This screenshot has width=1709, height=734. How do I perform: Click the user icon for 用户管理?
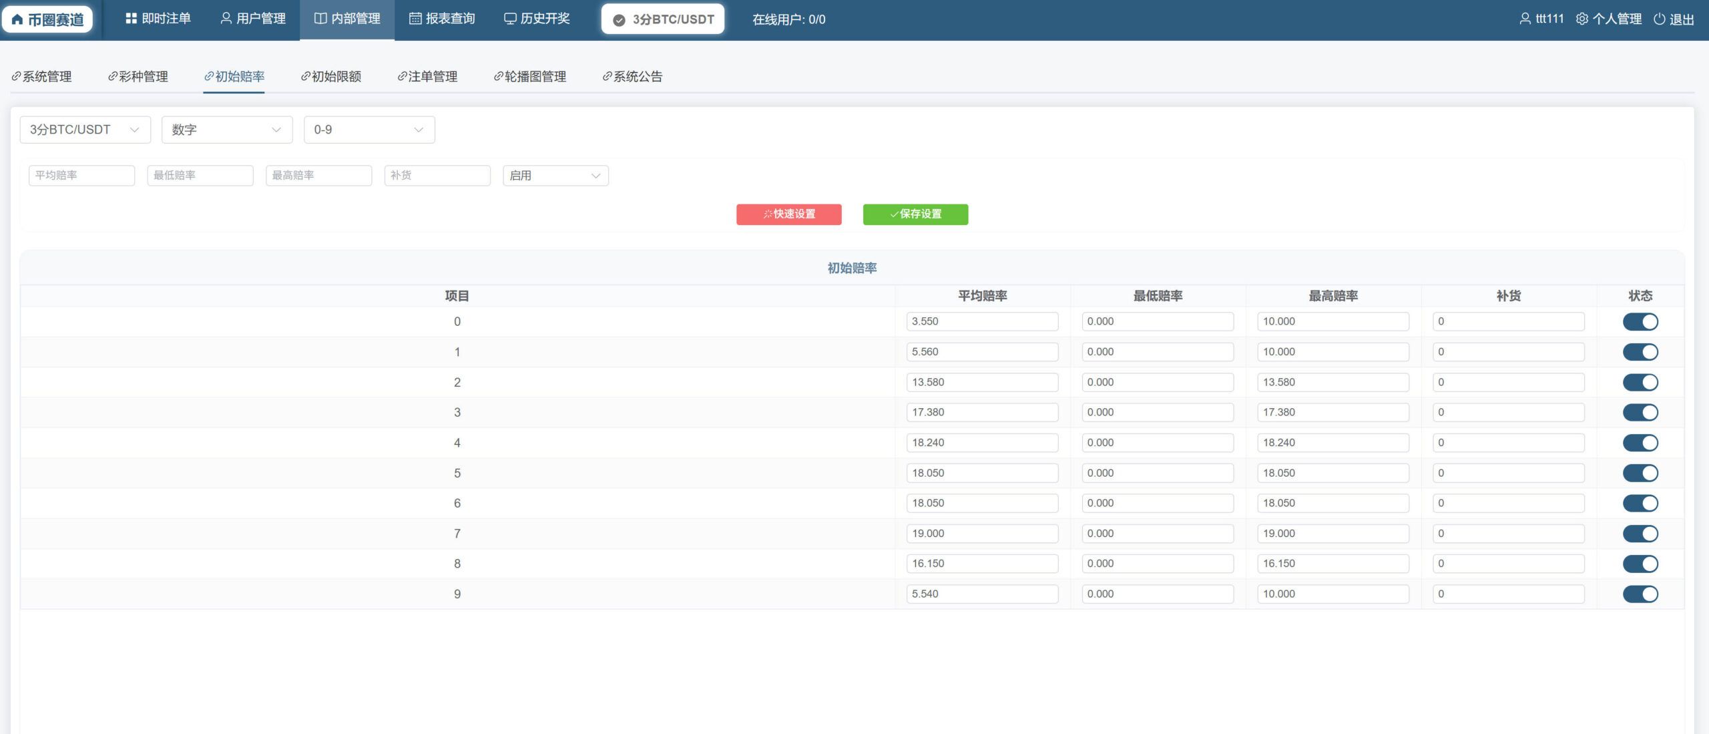[x=226, y=19]
